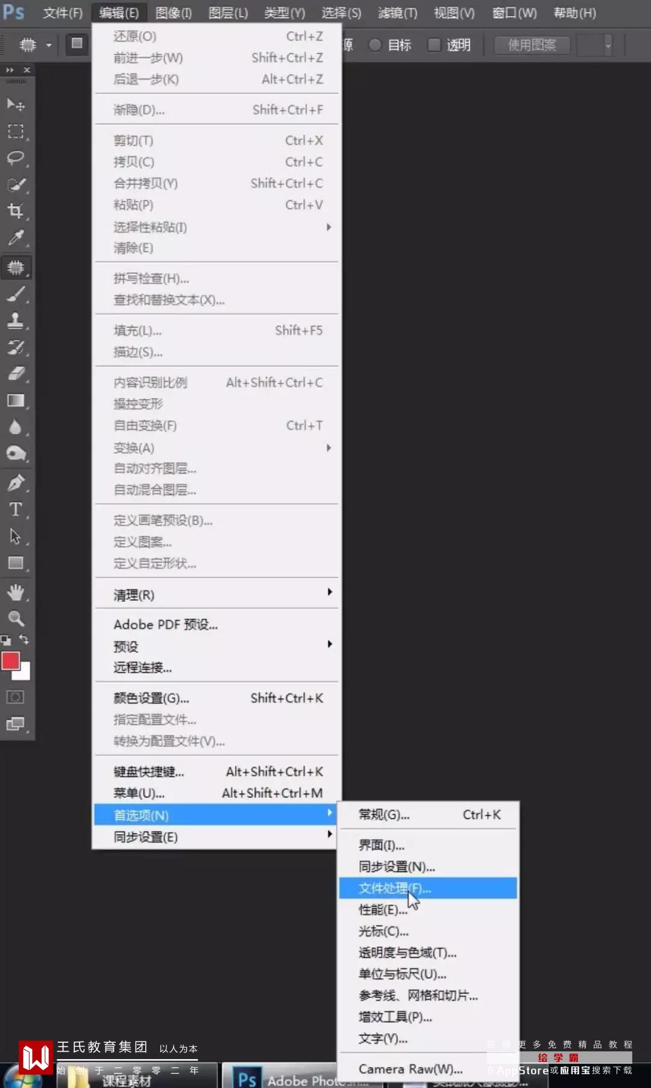Select the Path Selection tool
Viewport: 651px width, 1088px height.
[x=16, y=536]
